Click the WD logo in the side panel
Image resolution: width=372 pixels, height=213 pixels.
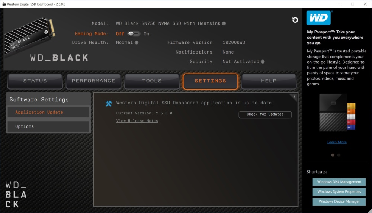click(319, 18)
